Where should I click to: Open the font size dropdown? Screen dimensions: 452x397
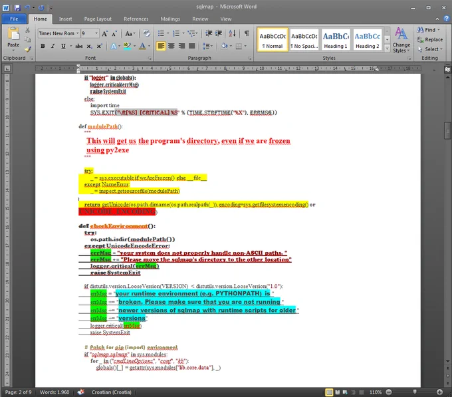coord(96,33)
